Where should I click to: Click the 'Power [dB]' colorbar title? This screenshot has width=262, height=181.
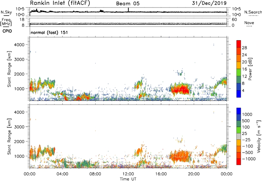[250, 69]
